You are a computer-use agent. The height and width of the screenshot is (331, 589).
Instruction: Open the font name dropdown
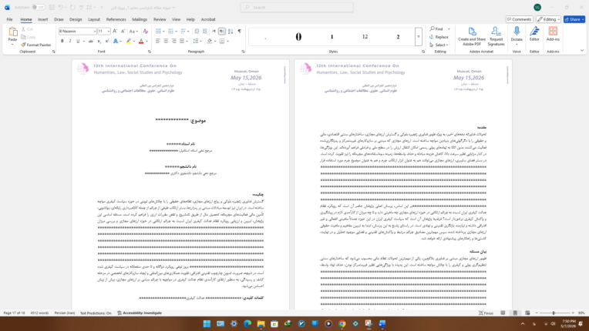[x=95, y=32]
